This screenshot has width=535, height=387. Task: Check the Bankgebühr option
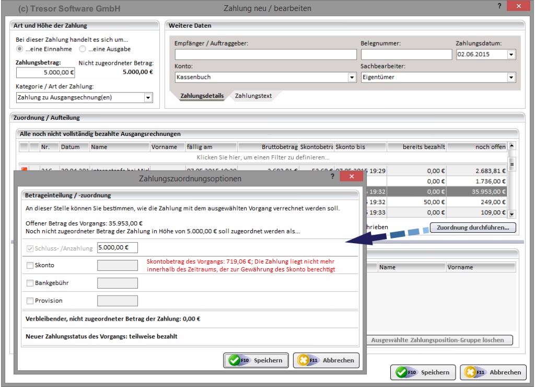30,283
